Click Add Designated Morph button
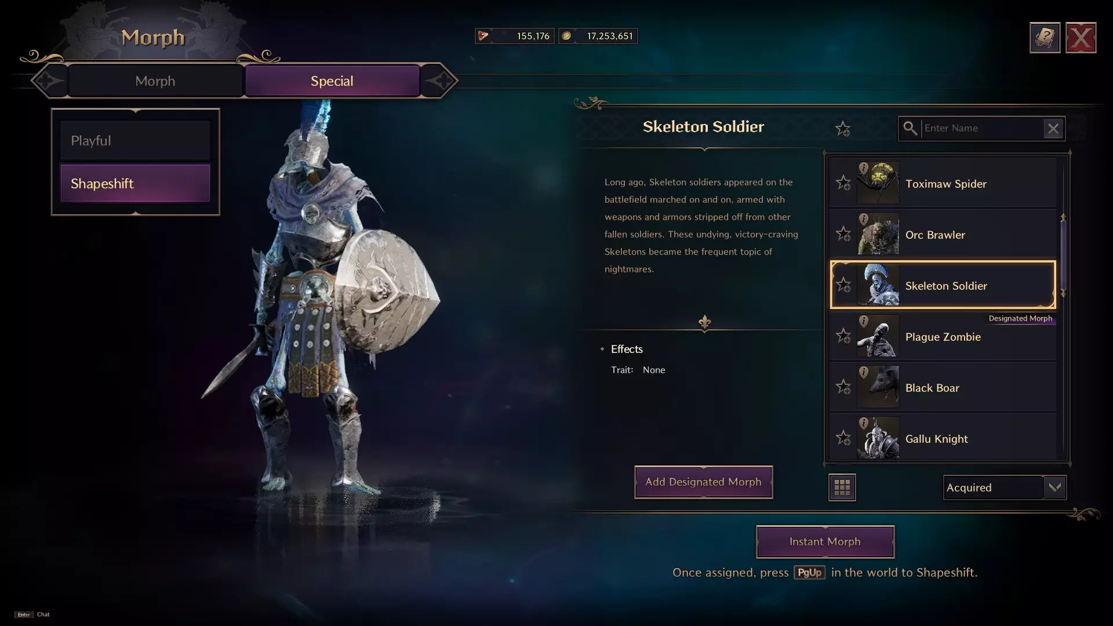1113x626 pixels. point(703,482)
